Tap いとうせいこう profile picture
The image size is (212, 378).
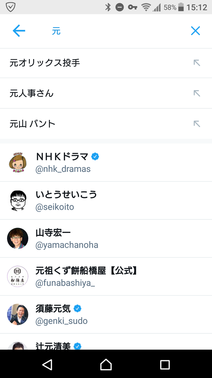pos(18,201)
